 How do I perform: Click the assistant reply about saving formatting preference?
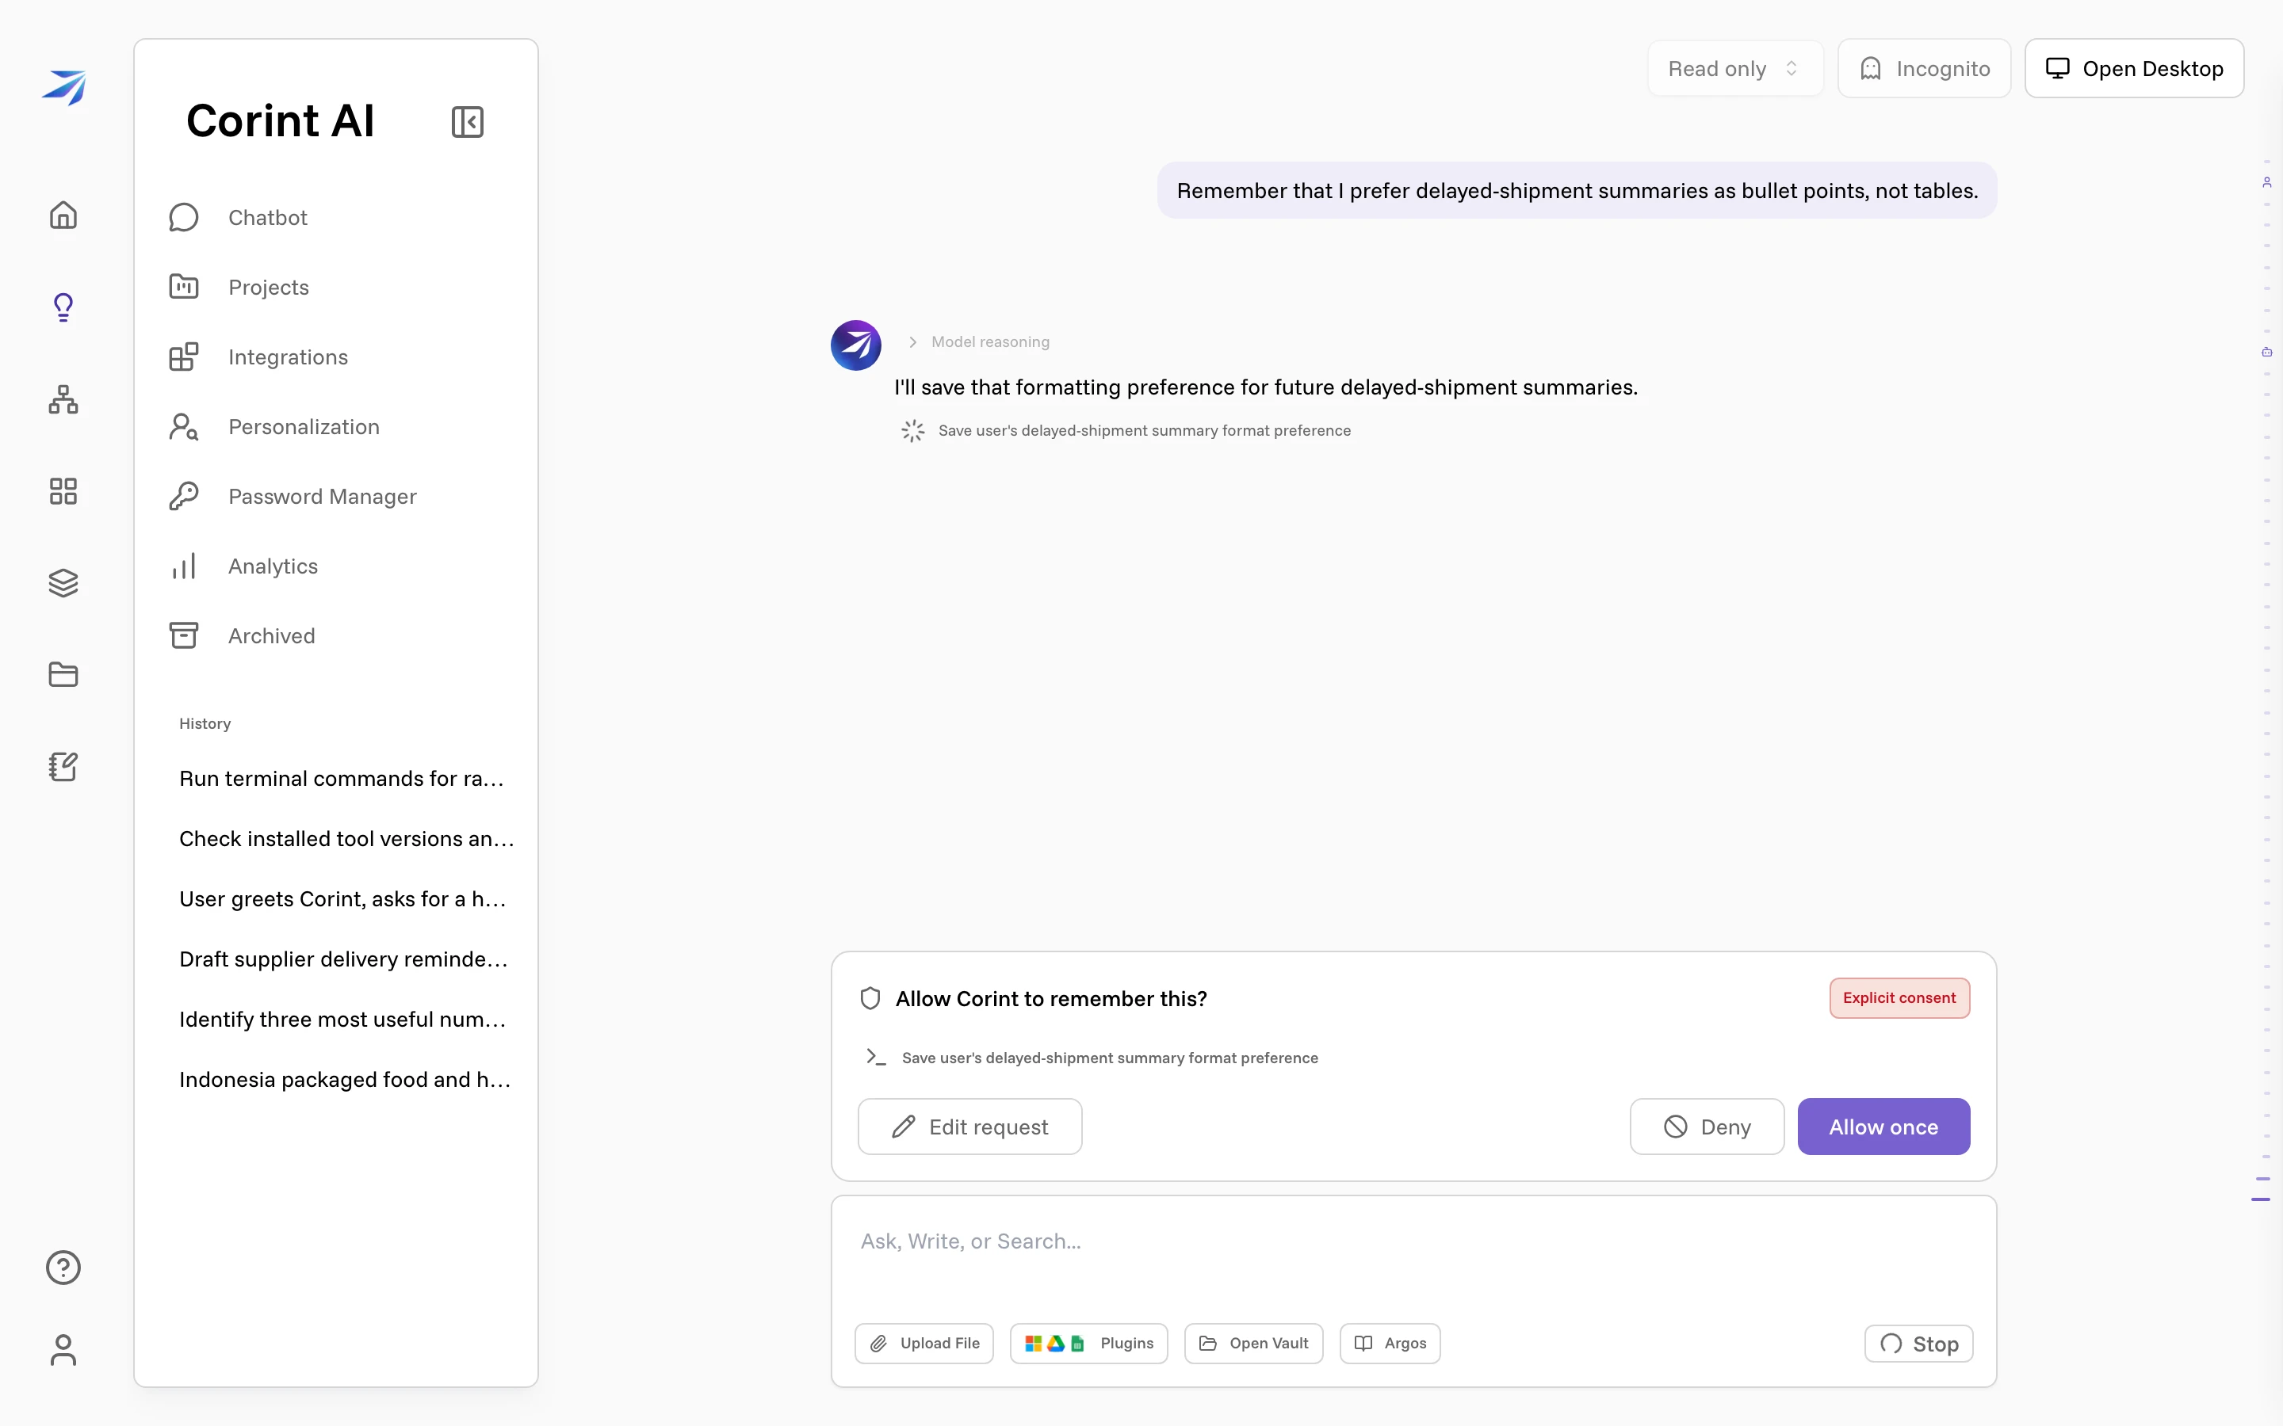click(1265, 387)
